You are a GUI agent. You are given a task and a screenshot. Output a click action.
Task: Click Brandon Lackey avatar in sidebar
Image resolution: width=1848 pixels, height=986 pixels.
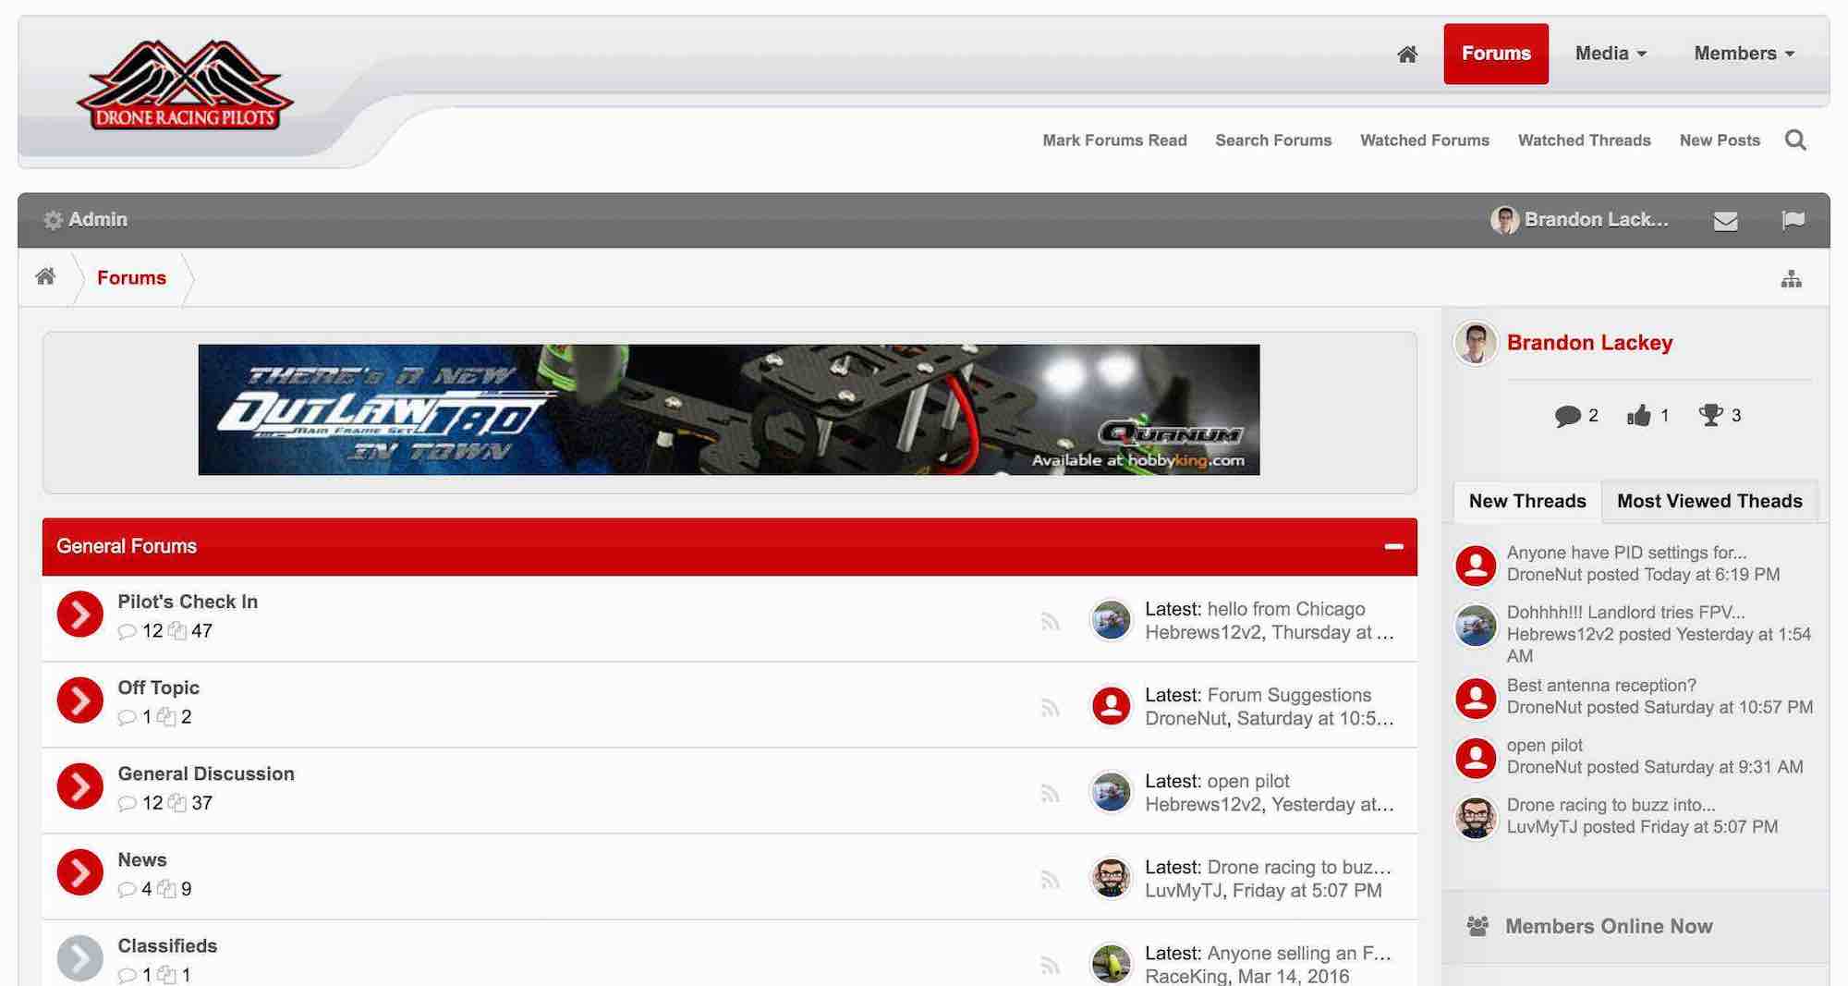pos(1476,344)
